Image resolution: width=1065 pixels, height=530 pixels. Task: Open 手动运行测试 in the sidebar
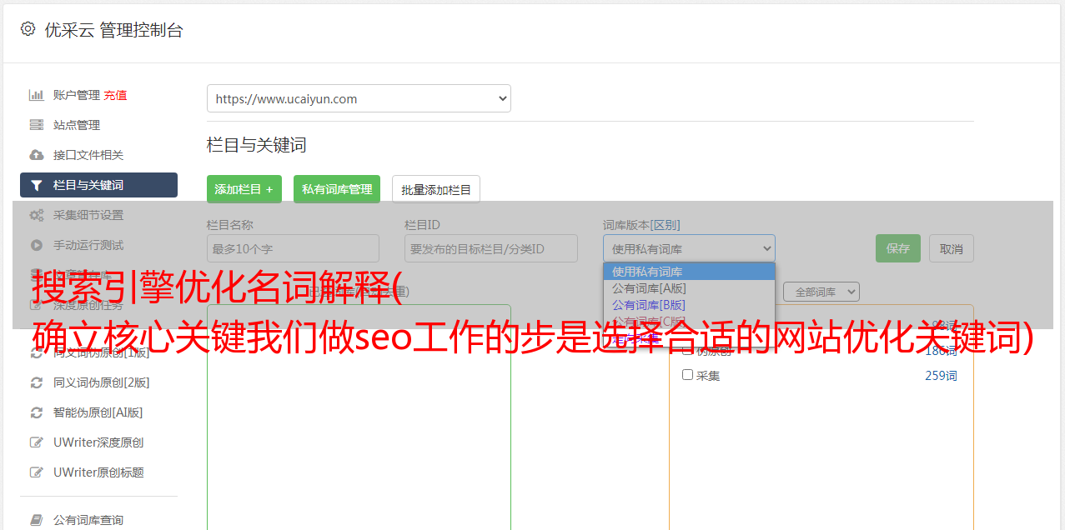[x=88, y=245]
